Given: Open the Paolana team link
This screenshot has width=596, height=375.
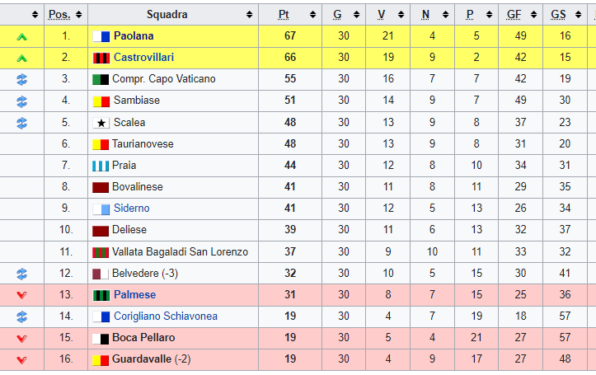Looking at the screenshot, I should [x=134, y=36].
